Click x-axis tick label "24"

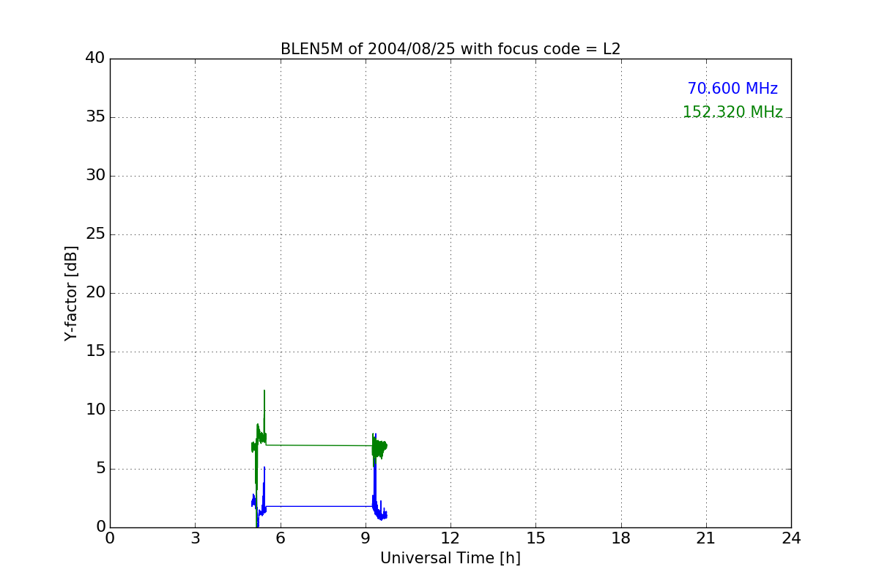pyautogui.click(x=791, y=538)
